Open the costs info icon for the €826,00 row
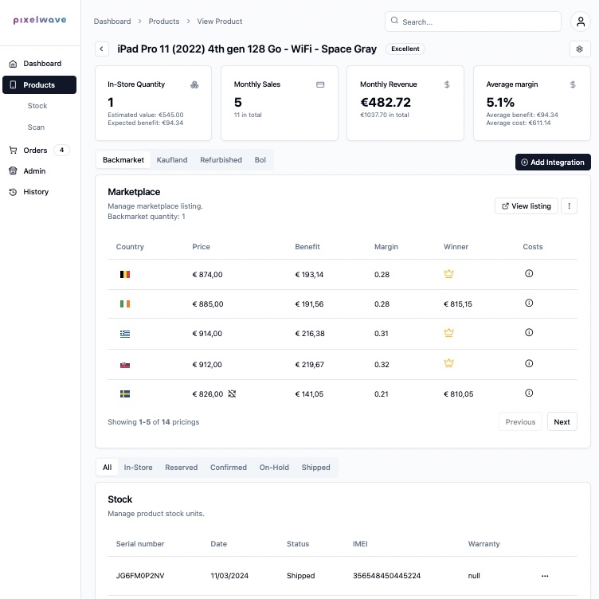 529,393
